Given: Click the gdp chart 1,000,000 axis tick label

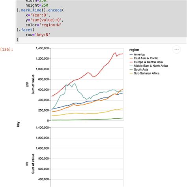Looking at the screenshot, I should (x=42, y=69).
